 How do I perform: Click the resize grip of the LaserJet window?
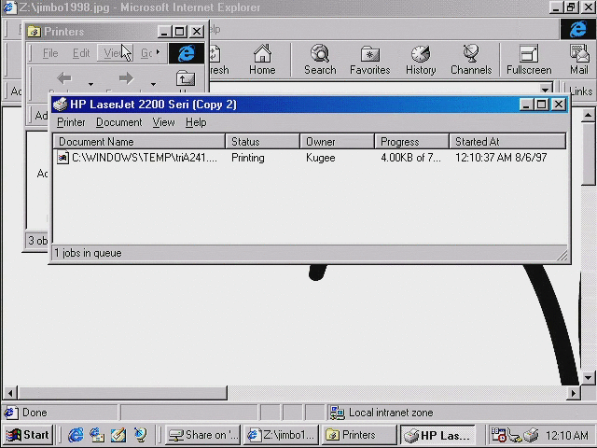562,255
